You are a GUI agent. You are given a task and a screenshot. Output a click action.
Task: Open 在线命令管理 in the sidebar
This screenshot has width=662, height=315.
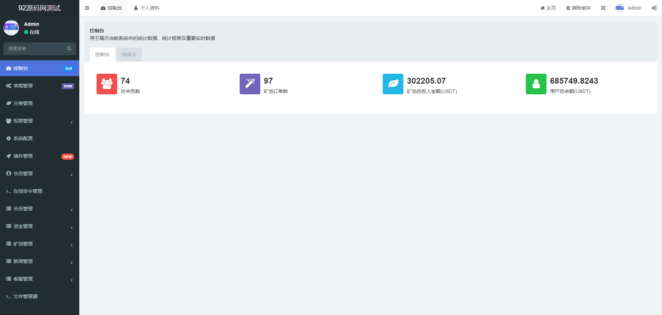(x=40, y=191)
